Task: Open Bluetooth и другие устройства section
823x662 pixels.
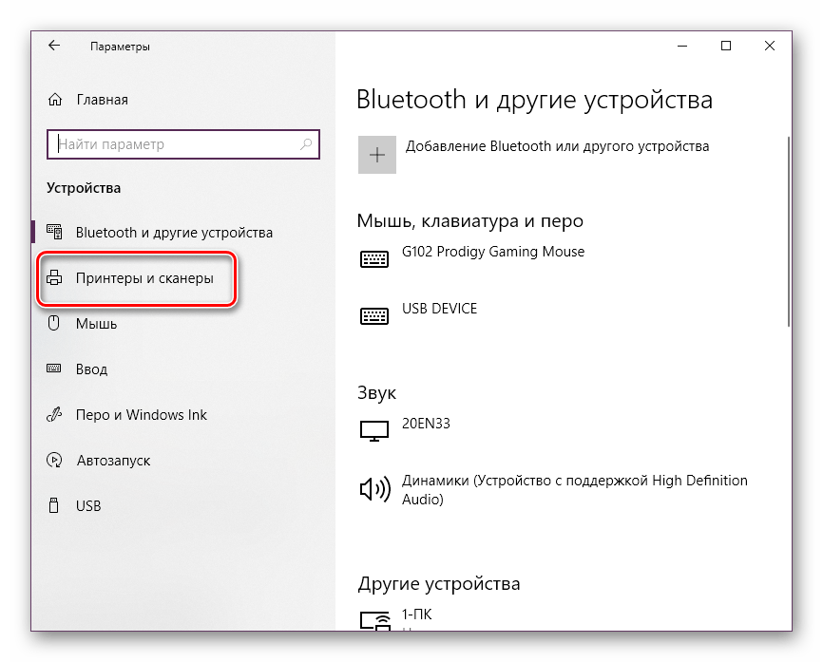Action: 174,233
